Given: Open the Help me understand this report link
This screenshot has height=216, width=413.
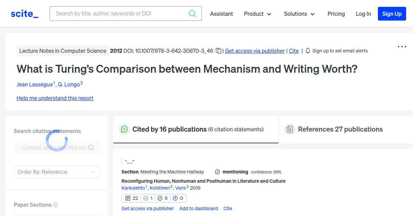Looking at the screenshot, I should coord(55,98).
